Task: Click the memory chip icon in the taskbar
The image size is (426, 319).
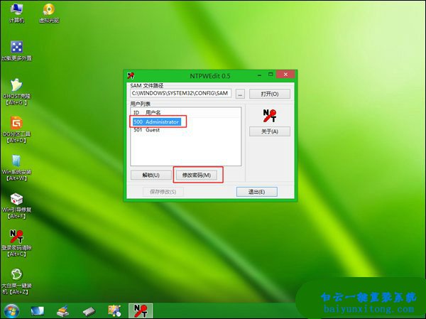Action: (89, 311)
